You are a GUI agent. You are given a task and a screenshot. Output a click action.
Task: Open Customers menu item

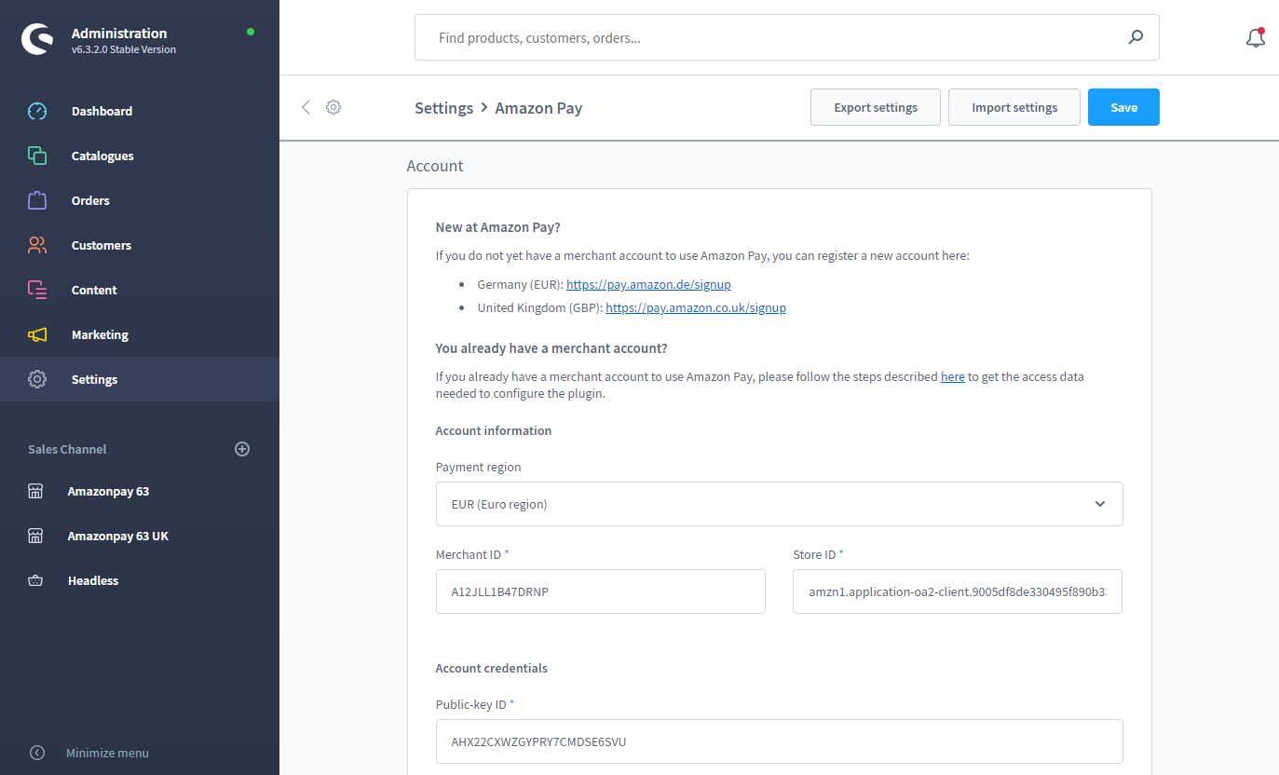140,245
